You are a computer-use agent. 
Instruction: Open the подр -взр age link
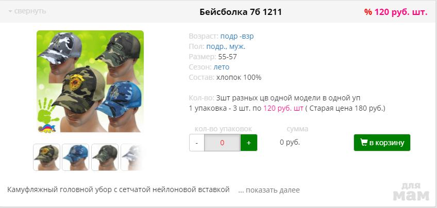(x=237, y=36)
